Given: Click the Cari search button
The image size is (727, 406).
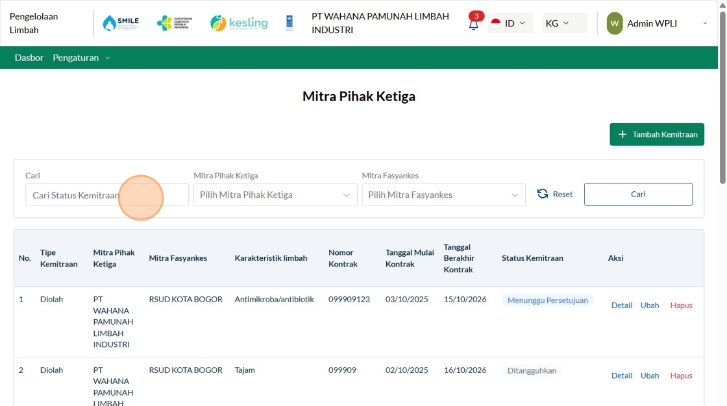Looking at the screenshot, I should coord(638,194).
